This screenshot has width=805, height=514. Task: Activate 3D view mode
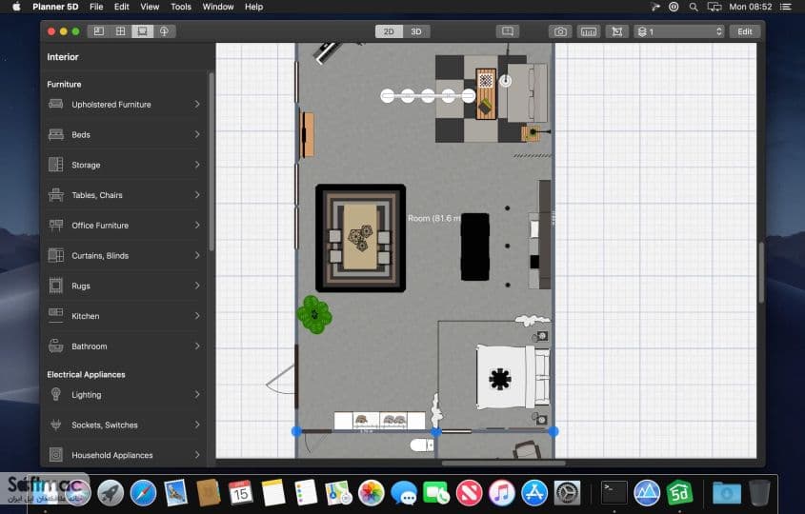tap(416, 31)
